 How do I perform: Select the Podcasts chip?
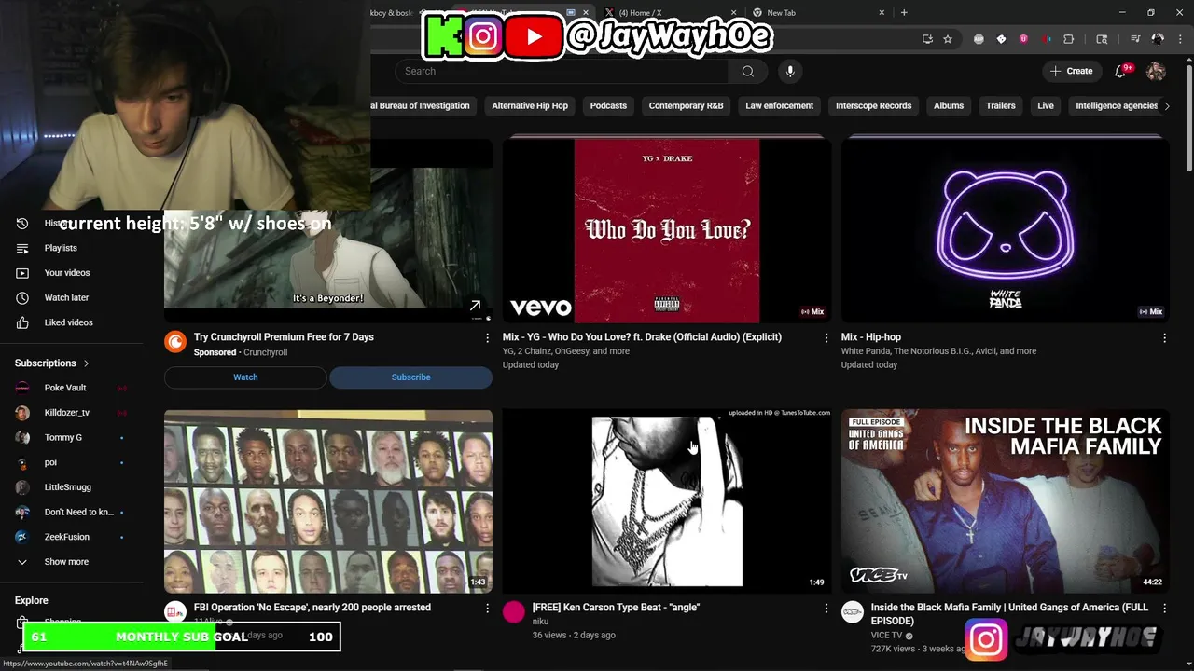[x=608, y=106]
